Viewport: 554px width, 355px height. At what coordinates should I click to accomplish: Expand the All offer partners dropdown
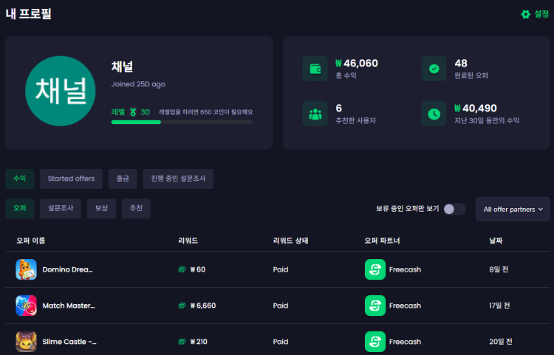[x=513, y=210]
